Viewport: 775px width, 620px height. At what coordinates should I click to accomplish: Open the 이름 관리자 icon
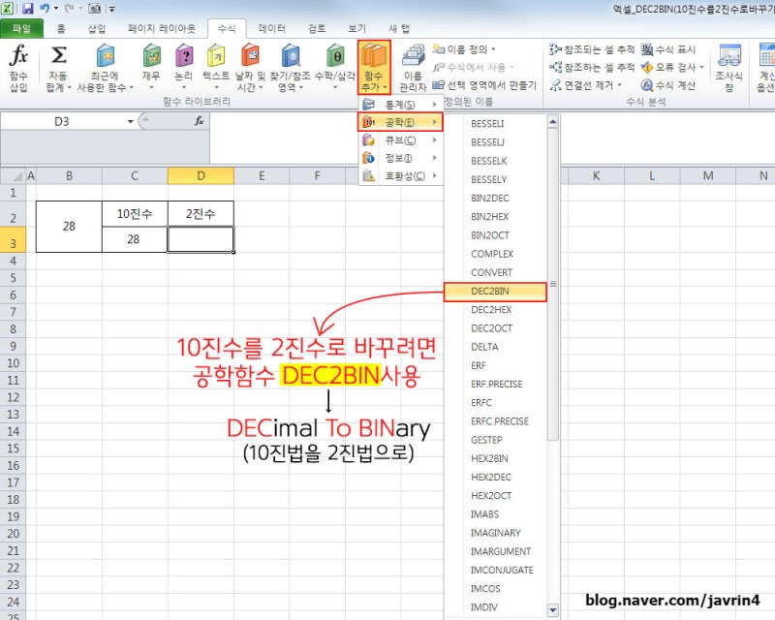[x=414, y=55]
